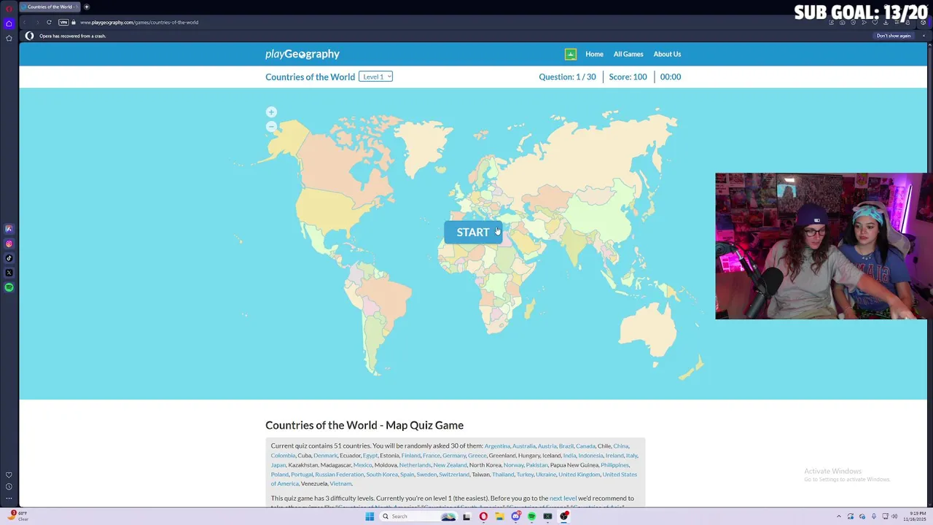The height and width of the screenshot is (525, 933).
Task: Open the Australia link
Action: coord(523,446)
